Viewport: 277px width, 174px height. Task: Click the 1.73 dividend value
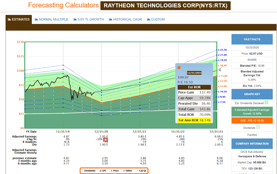coord(66,144)
